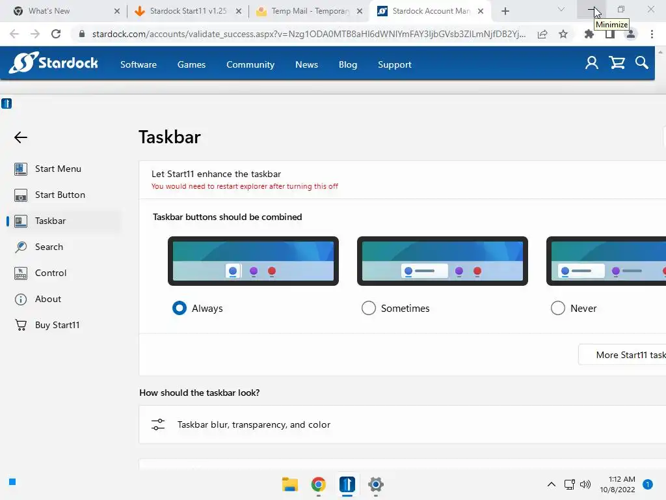Select the Sometimes combine radio button
Screen dimensions: 666x500
pos(368,308)
